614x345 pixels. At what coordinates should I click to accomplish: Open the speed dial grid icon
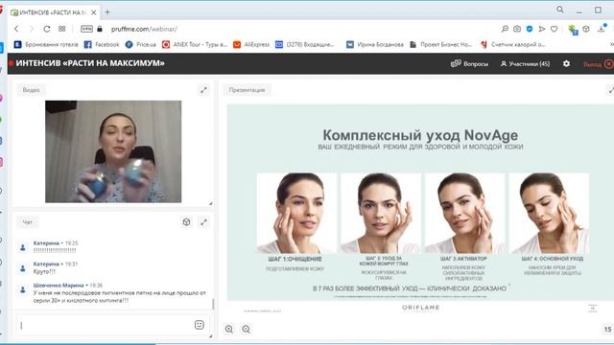pos(61,29)
